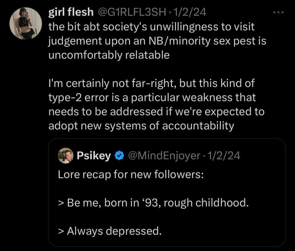Click the blue verified badge beside Psikey
Screen dimensions: 295x251
(119, 155)
